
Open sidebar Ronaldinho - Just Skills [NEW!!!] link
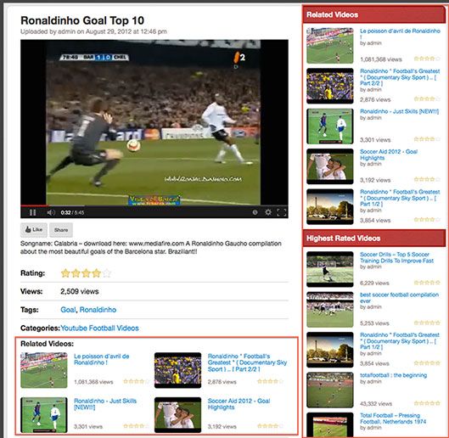399,111
